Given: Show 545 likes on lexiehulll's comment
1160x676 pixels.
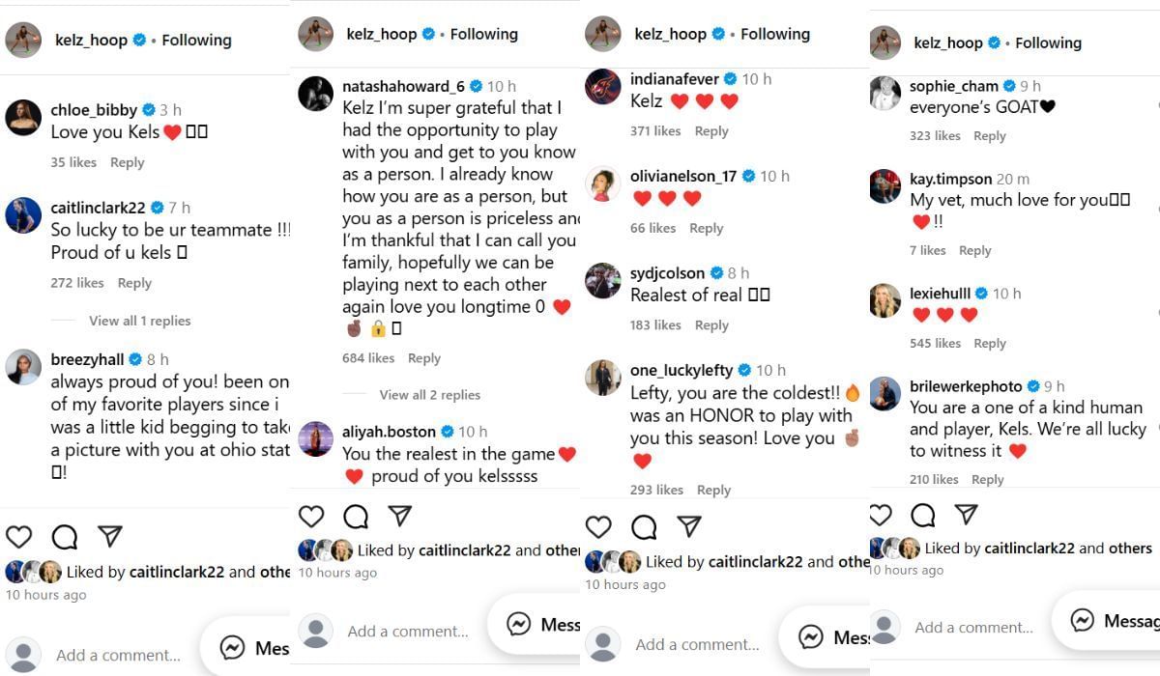Looking at the screenshot, I should coord(935,343).
